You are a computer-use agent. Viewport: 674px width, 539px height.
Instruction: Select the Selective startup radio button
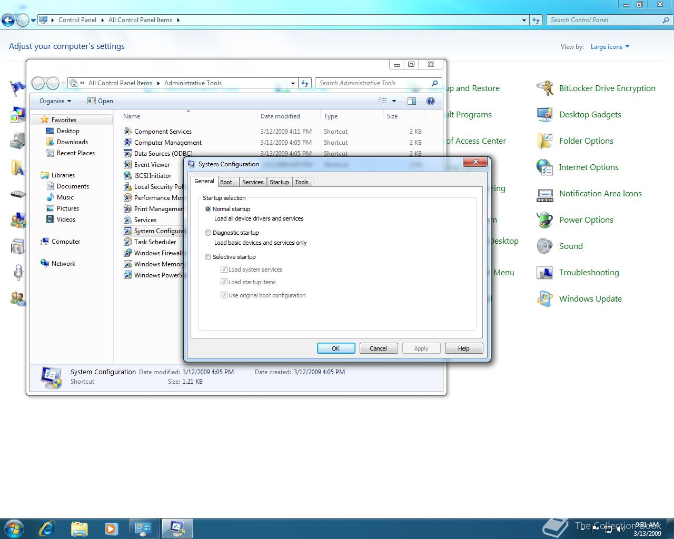pos(208,257)
